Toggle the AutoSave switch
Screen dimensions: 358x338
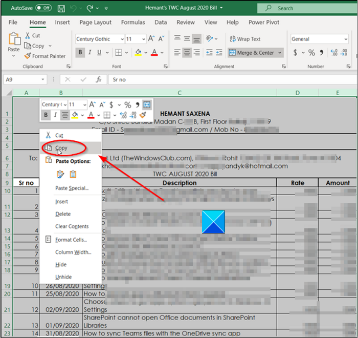click(43, 8)
